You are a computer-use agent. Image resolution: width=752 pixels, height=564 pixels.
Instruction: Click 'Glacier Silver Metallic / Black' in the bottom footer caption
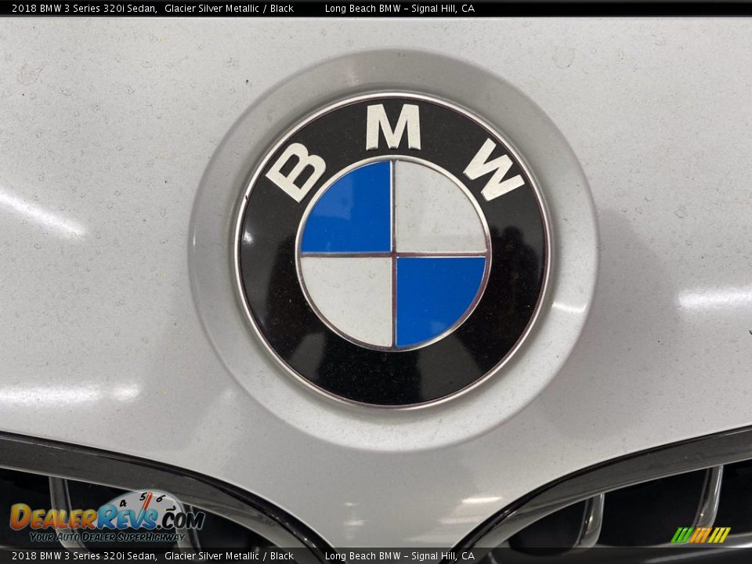point(229,556)
